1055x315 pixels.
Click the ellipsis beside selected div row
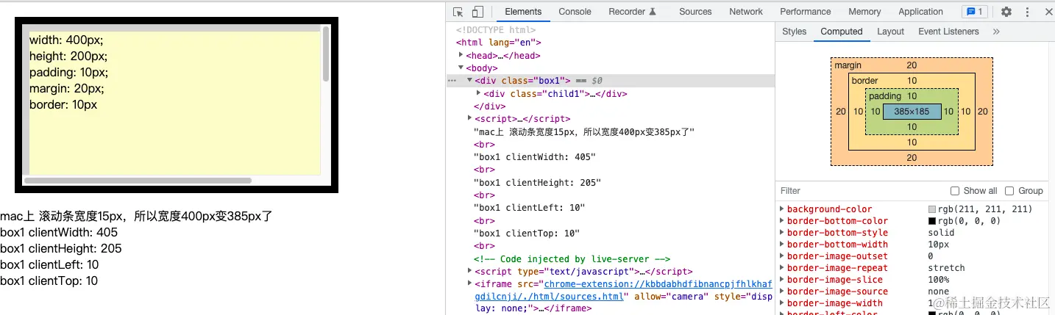[x=452, y=81]
